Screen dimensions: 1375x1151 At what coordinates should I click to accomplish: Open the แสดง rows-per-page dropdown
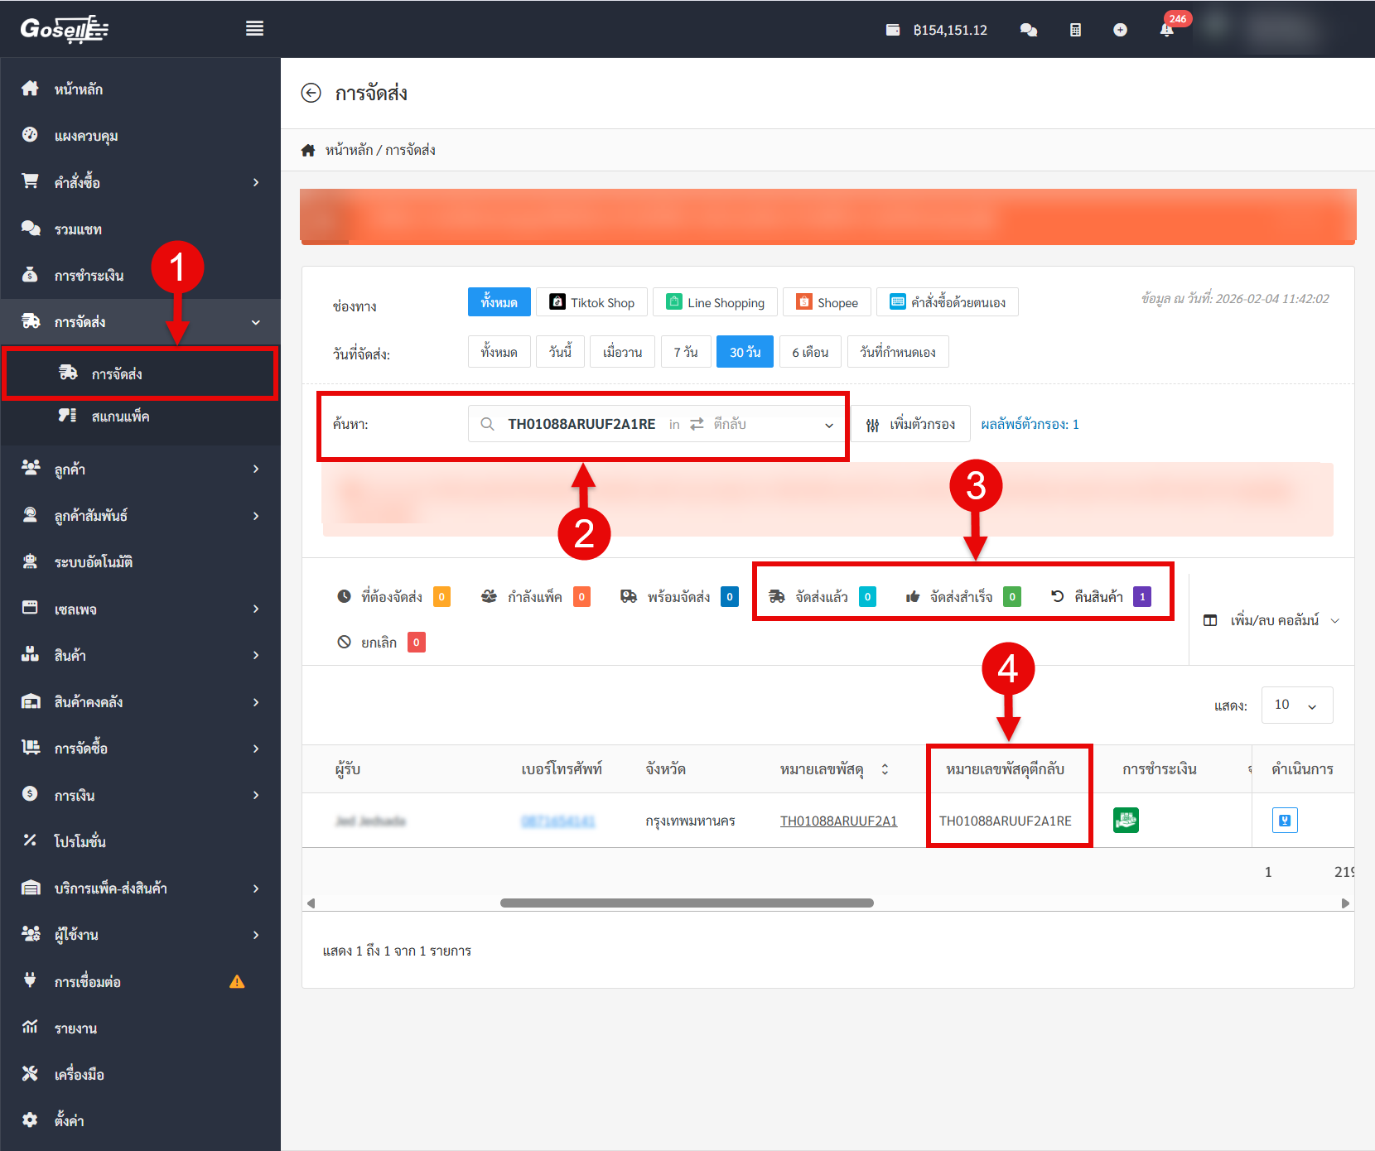(x=1296, y=706)
